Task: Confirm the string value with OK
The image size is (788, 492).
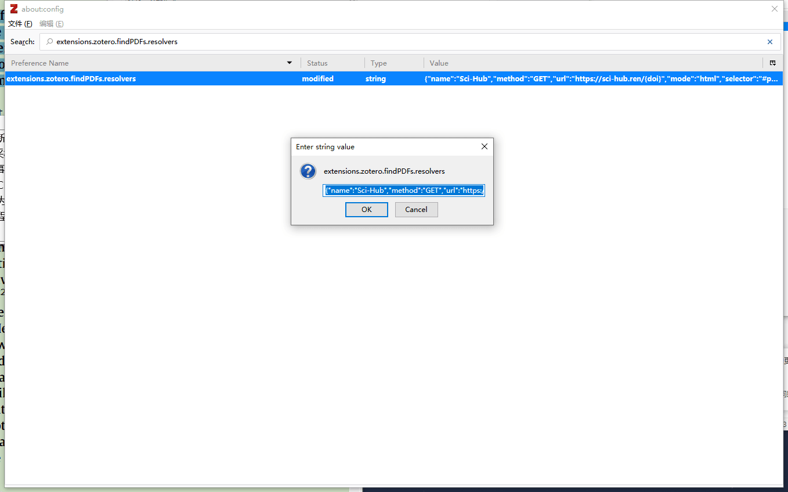Action: pos(366,210)
